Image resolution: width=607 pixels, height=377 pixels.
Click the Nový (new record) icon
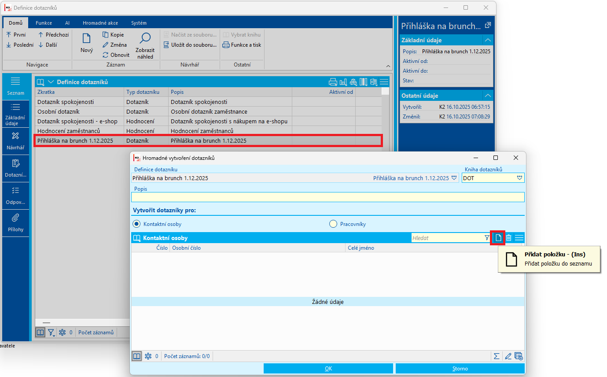(87, 39)
